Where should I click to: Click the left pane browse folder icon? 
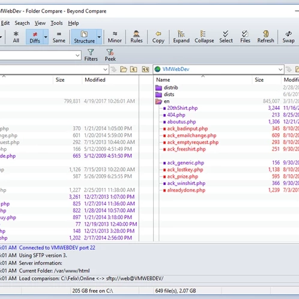(x=124, y=70)
